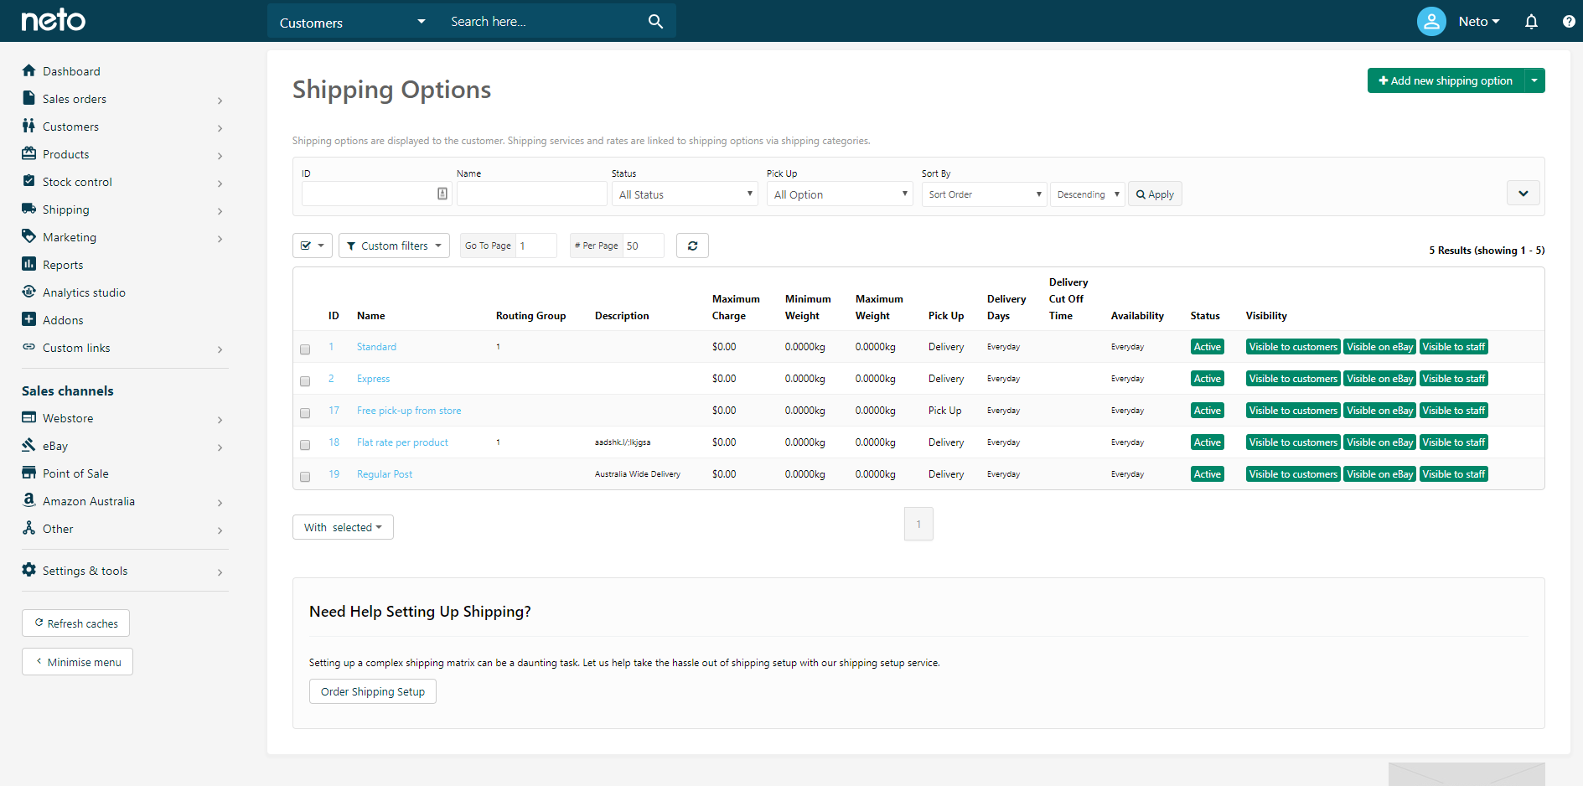Open the All Status dropdown
This screenshot has height=786, width=1583.
685,194
